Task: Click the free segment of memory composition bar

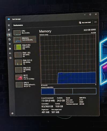Action: pyautogui.click(x=84, y=91)
